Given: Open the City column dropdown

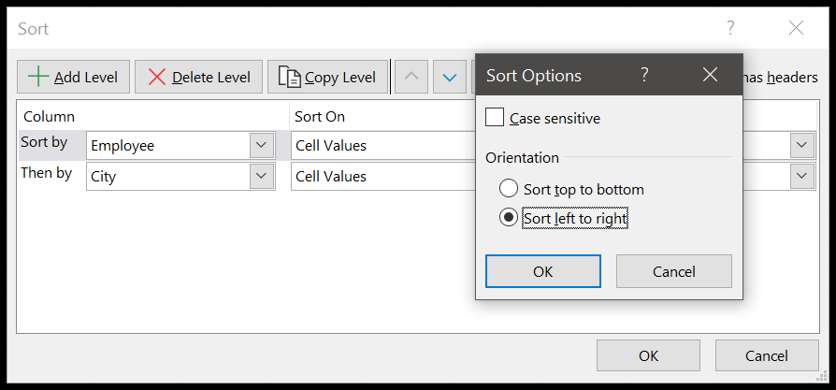Looking at the screenshot, I should click(x=261, y=176).
